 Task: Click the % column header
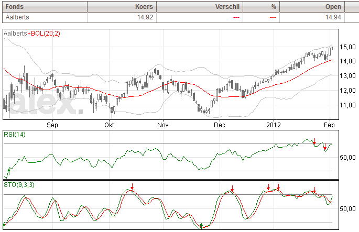pyautogui.click(x=261, y=7)
